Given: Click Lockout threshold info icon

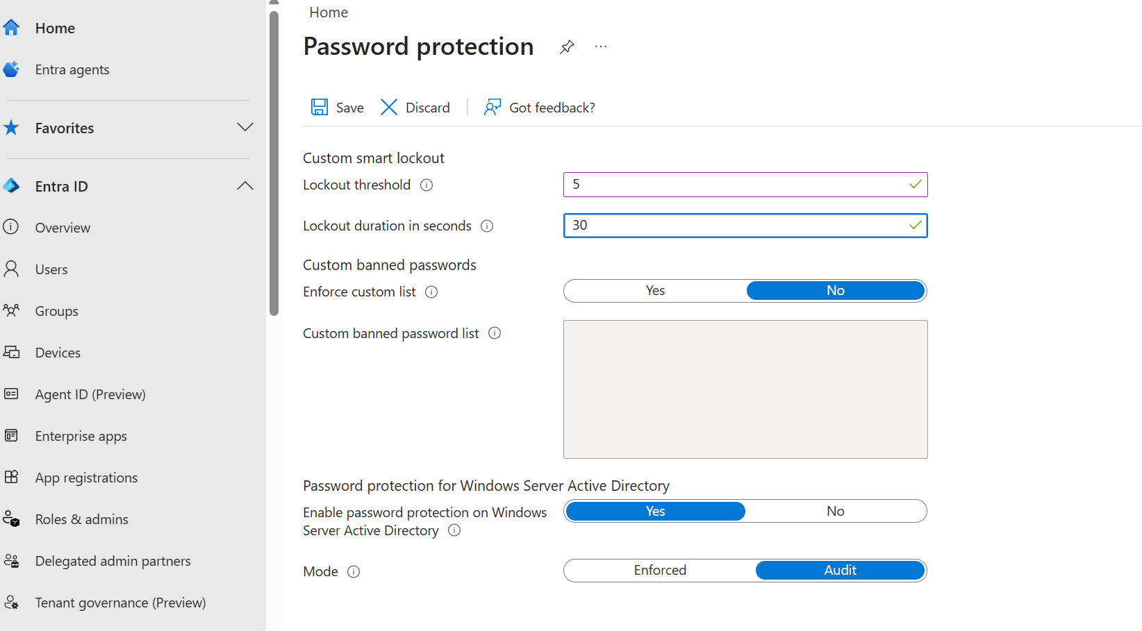Looking at the screenshot, I should point(427,185).
